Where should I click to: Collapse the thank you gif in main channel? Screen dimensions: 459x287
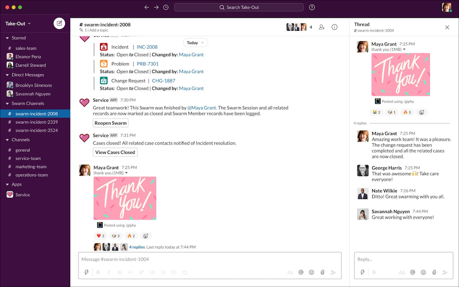(127, 173)
